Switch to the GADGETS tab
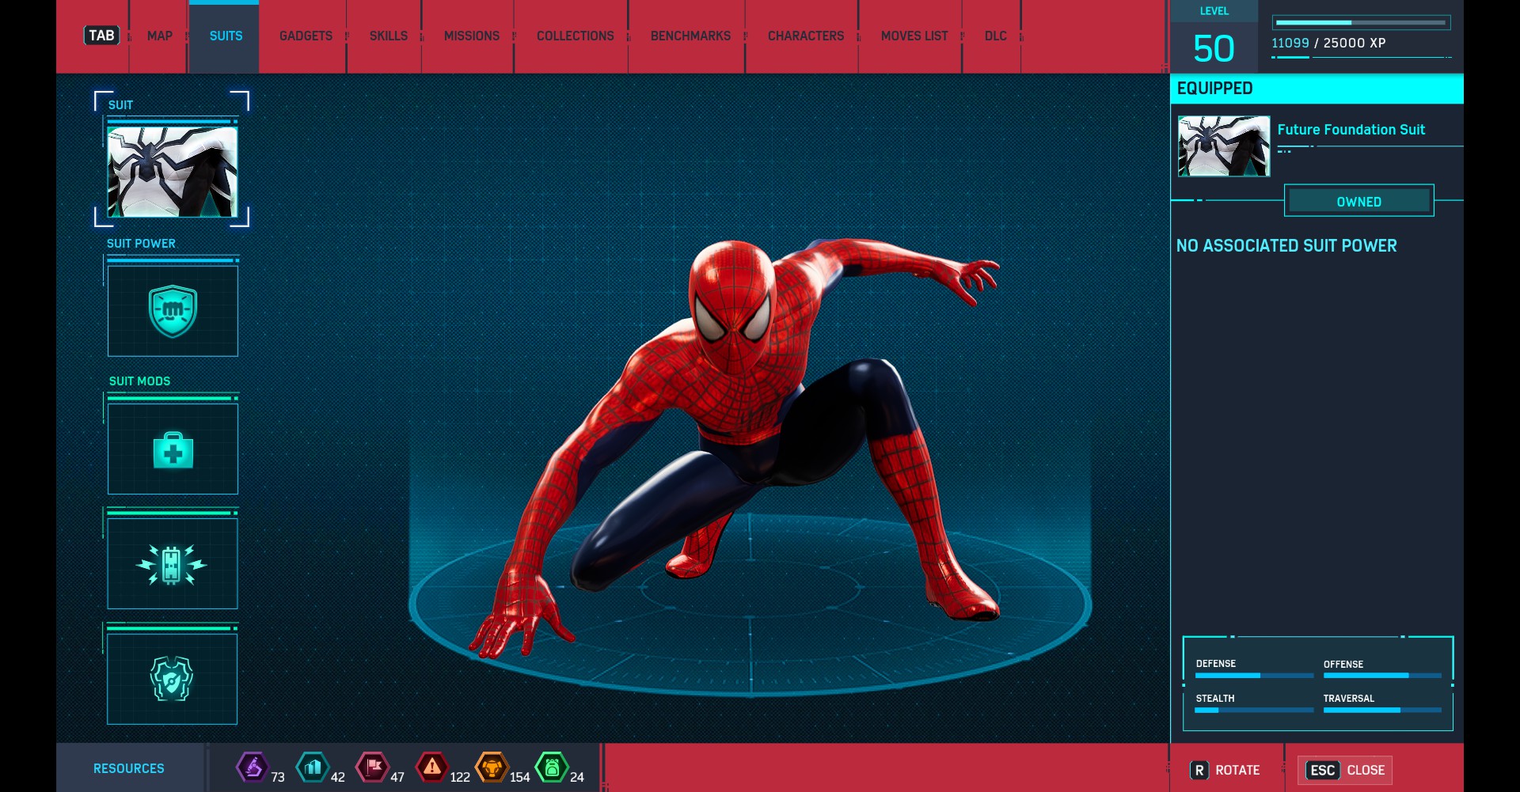Viewport: 1520px width, 792px height. 306,36
